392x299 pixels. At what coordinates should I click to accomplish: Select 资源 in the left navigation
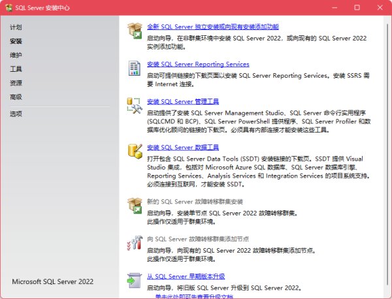coord(16,83)
